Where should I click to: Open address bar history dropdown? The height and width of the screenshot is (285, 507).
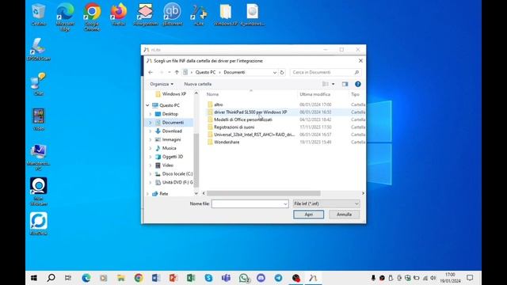tap(275, 72)
